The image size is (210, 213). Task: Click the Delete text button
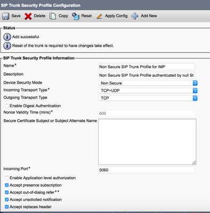[x=39, y=16]
